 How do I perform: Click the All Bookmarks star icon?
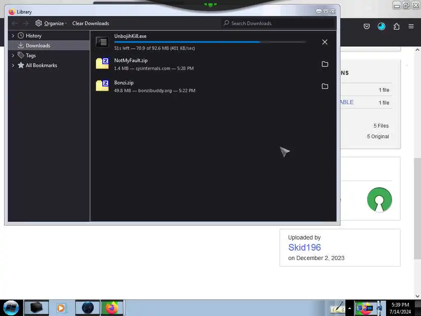[x=21, y=65]
